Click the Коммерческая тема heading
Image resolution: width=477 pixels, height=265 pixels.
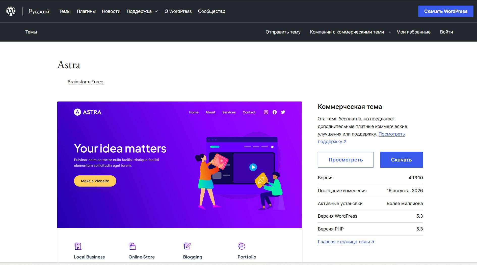[x=350, y=107]
